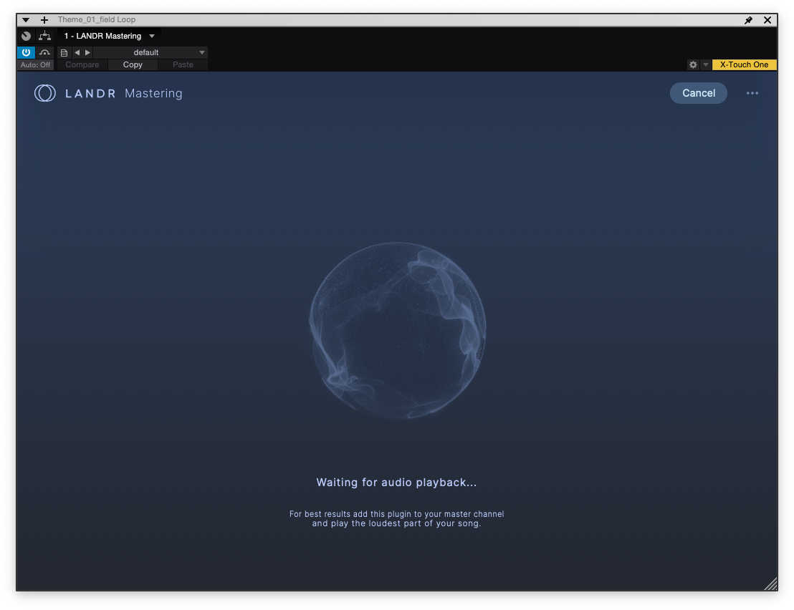The height and width of the screenshot is (610, 794).
Task: Click the Paste button
Action: coord(183,64)
